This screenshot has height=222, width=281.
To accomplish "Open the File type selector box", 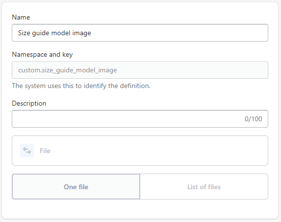I will coord(140,151).
